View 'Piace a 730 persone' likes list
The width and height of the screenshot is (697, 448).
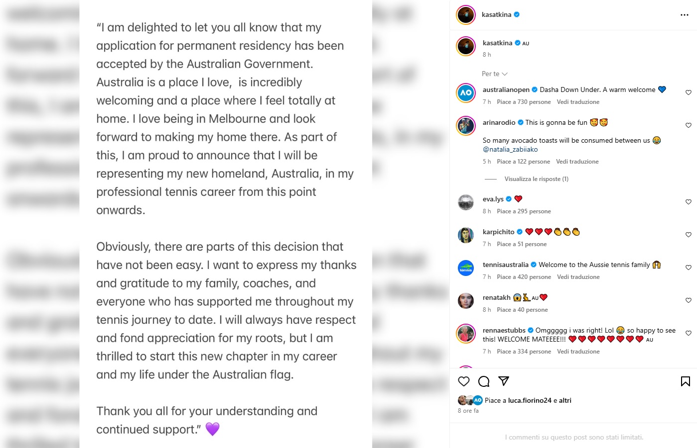click(x=524, y=102)
